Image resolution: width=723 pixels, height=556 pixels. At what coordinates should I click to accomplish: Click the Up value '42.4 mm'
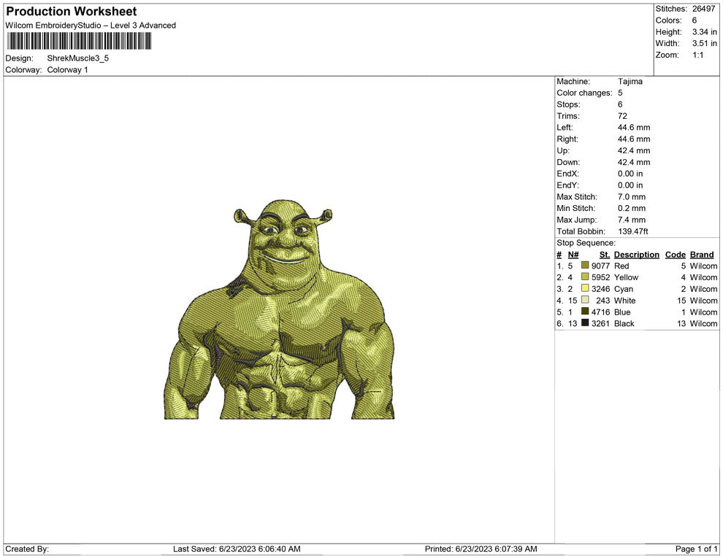pos(634,150)
